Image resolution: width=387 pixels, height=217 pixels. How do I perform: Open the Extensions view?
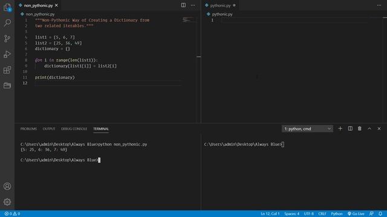click(7, 70)
